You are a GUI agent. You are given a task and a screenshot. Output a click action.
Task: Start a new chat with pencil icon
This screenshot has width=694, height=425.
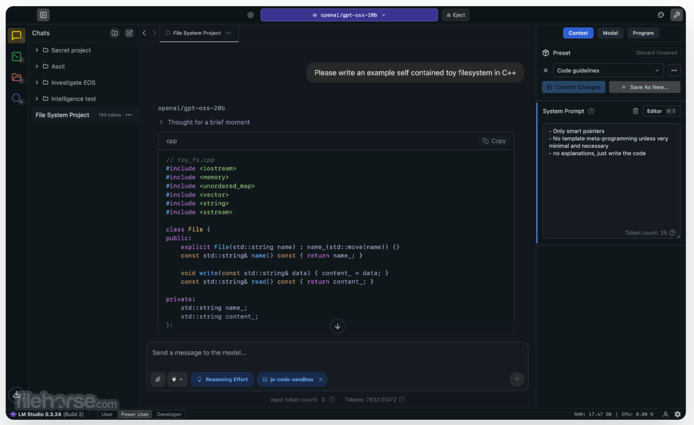pos(129,33)
